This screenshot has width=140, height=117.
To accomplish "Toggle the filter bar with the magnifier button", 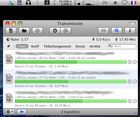I will [117, 31].
